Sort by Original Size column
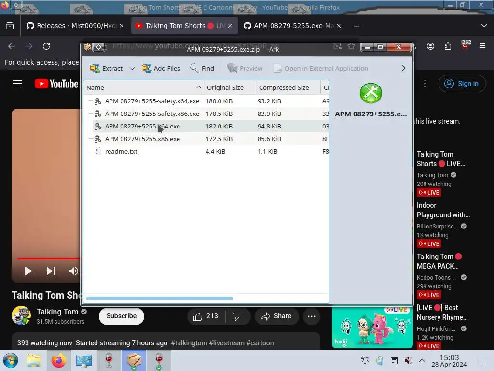 coord(230,88)
